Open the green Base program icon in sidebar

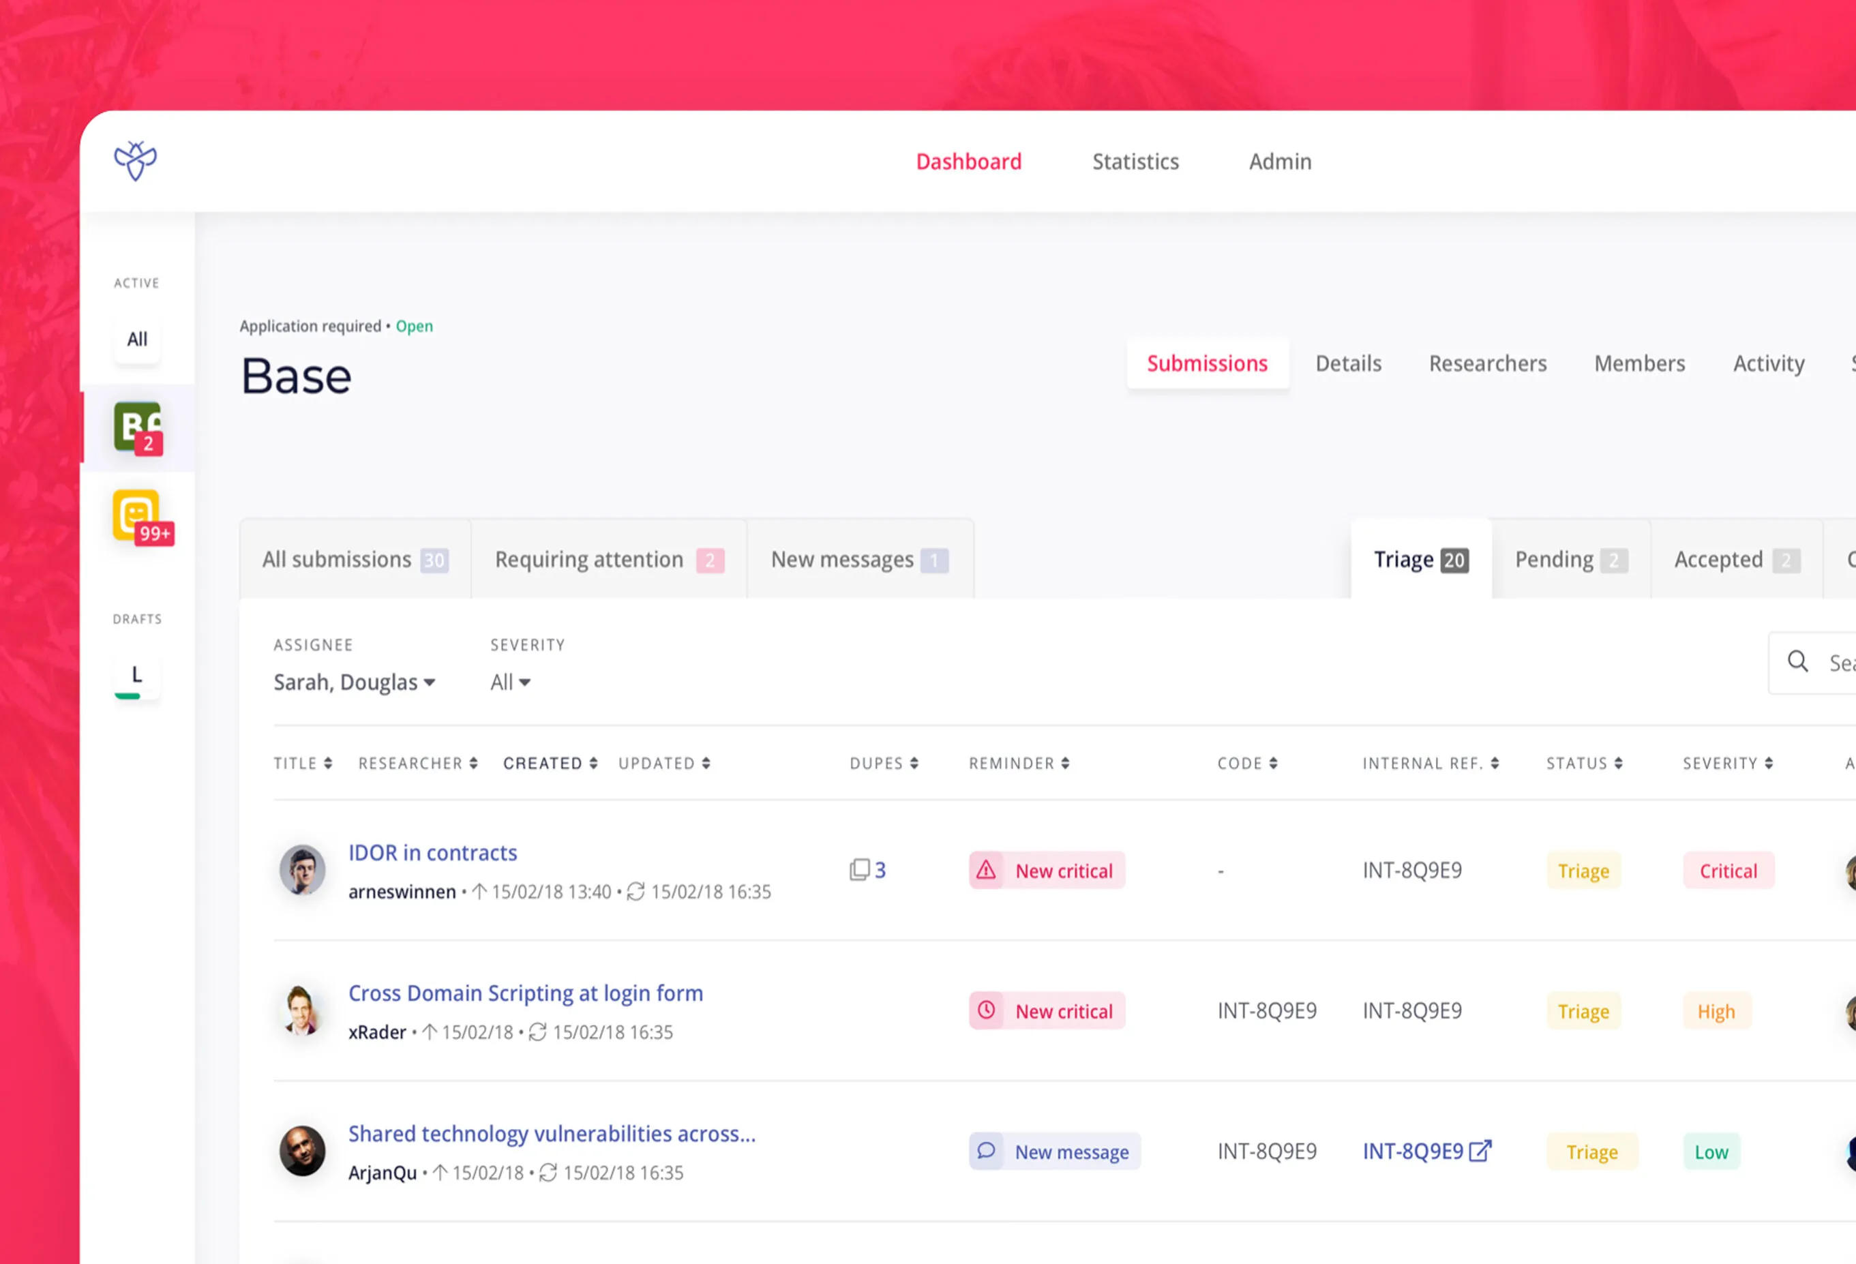coord(137,427)
